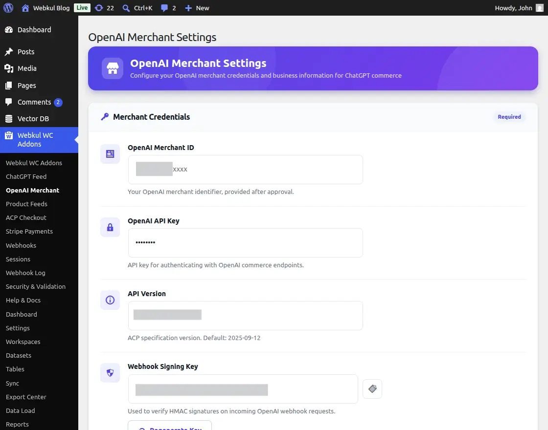The image size is (548, 430).
Task: Click the API Version input field
Action: (x=245, y=316)
